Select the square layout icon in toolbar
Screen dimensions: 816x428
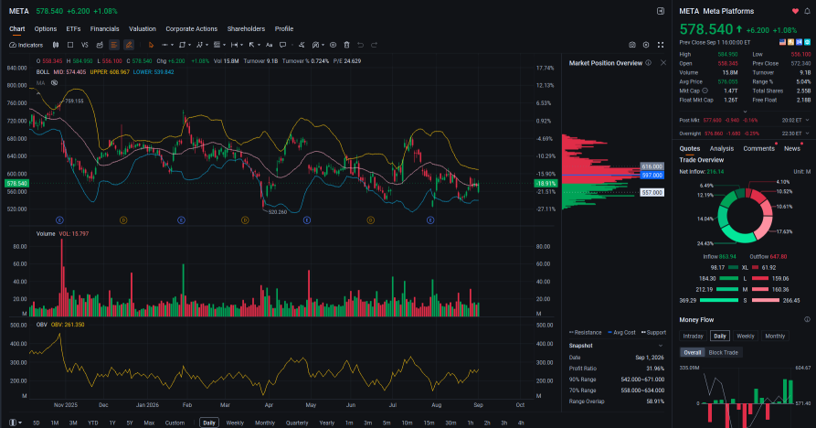point(70,46)
